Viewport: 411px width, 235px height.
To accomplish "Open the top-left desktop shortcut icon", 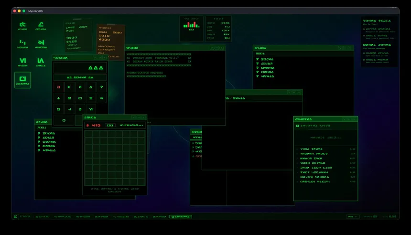I will (22, 25).
